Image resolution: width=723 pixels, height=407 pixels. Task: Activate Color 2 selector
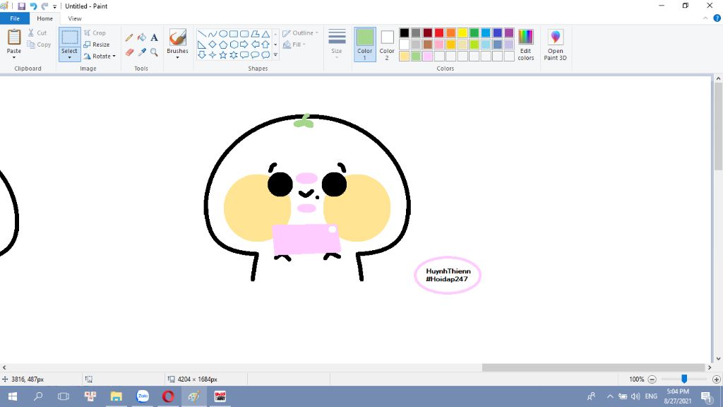[x=387, y=45]
